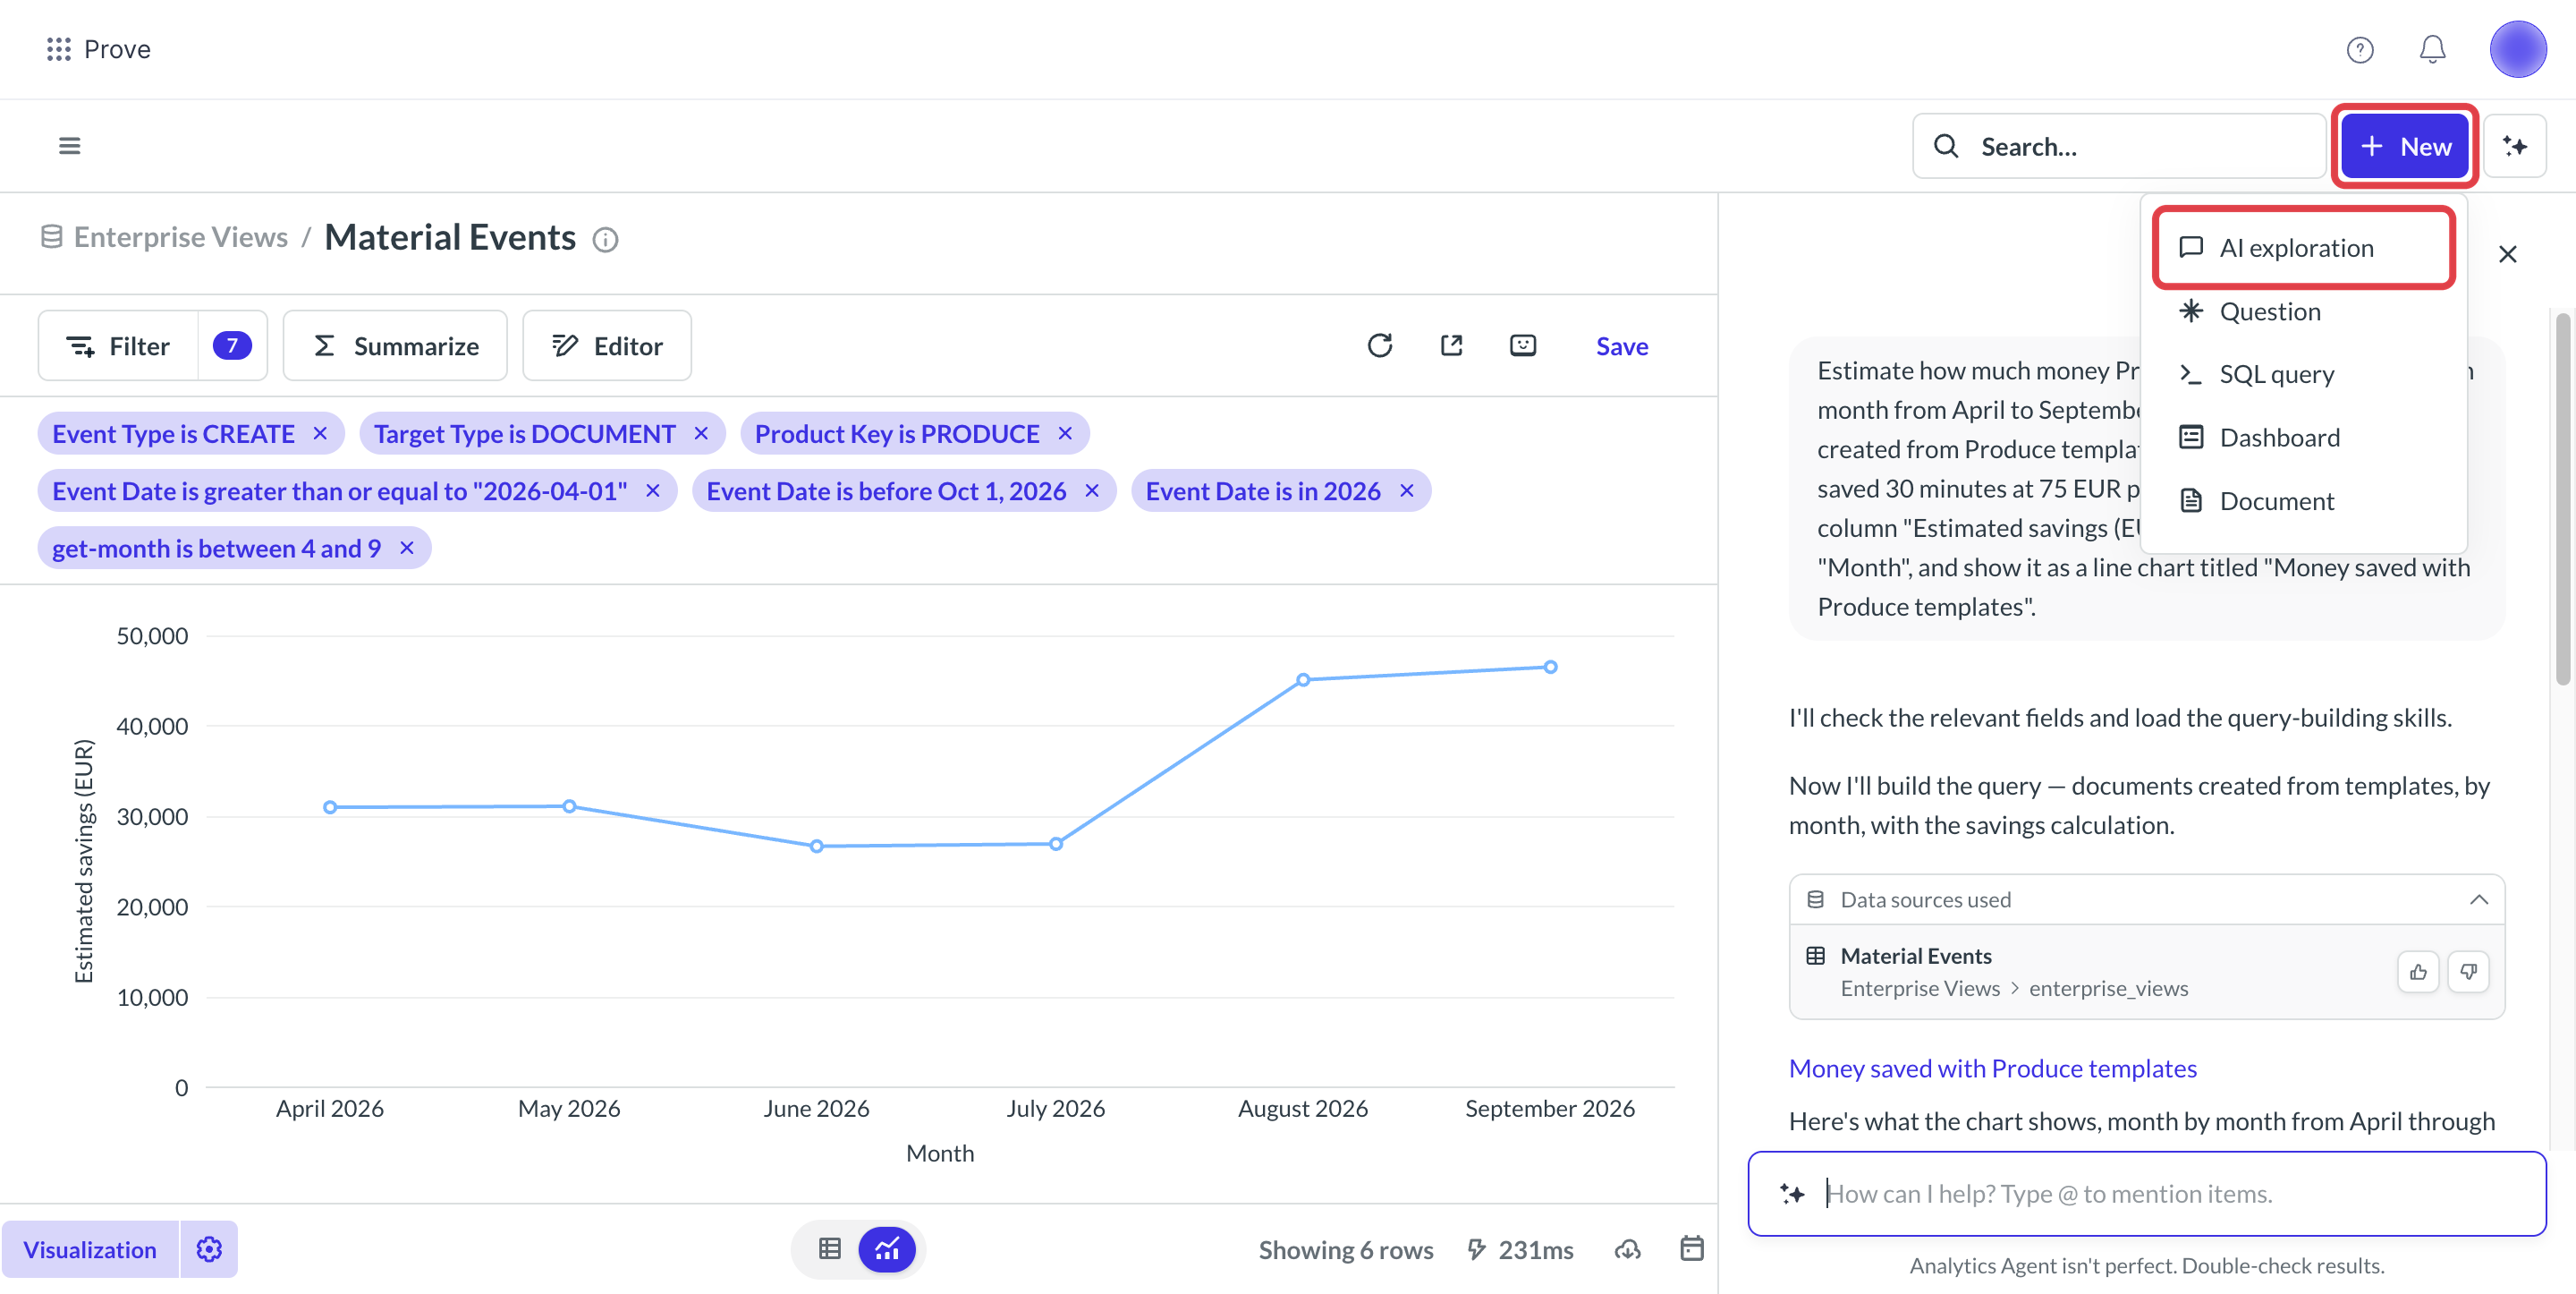Select Document from the New menu
Image resolution: width=2576 pixels, height=1294 pixels.
pos(2303,501)
